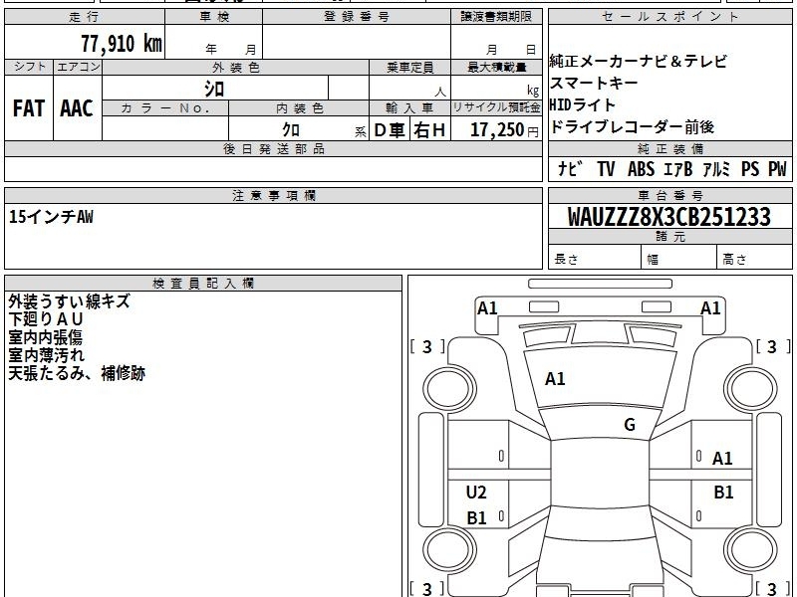Select the D車 cell
This screenshot has width=797, height=597.
(x=390, y=130)
